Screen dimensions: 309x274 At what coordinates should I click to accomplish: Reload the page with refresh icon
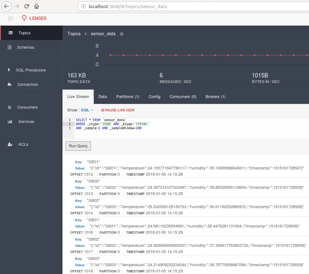coord(27,6)
